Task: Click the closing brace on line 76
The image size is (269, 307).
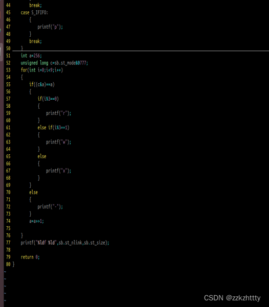Action: [x=22, y=235]
